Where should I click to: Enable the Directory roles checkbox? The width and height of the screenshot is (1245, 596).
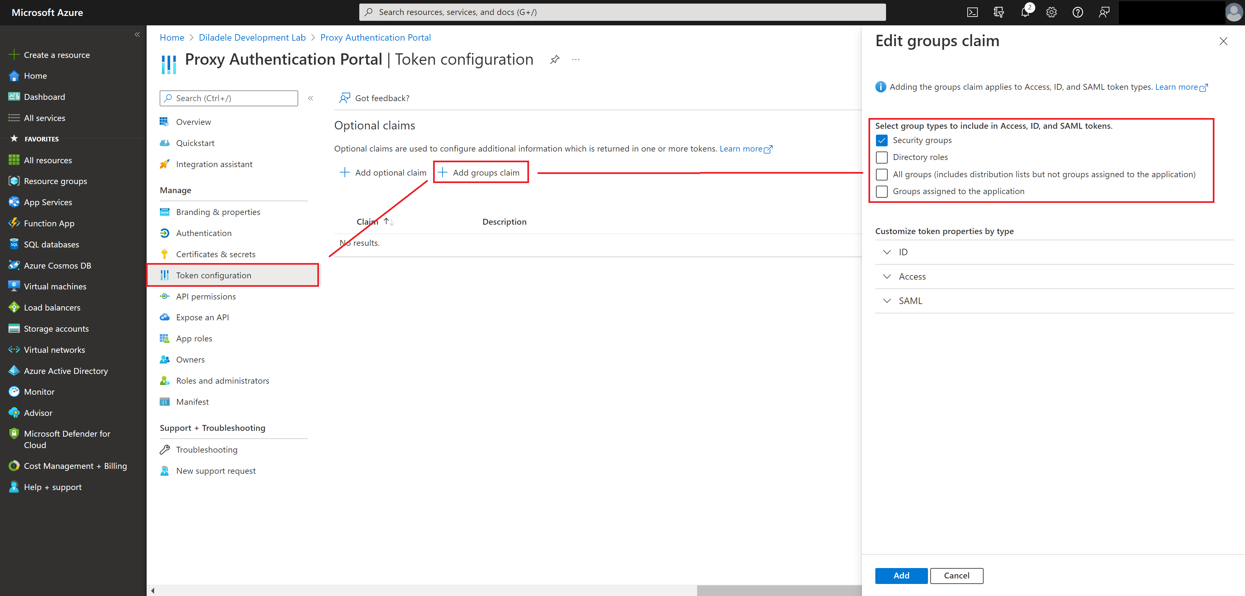coord(881,157)
